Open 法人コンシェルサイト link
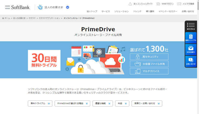The width and height of the screenshot is (199, 114). click(x=143, y=4)
